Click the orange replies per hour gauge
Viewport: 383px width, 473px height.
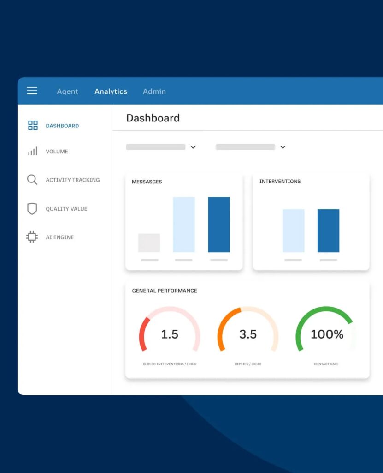247,334
